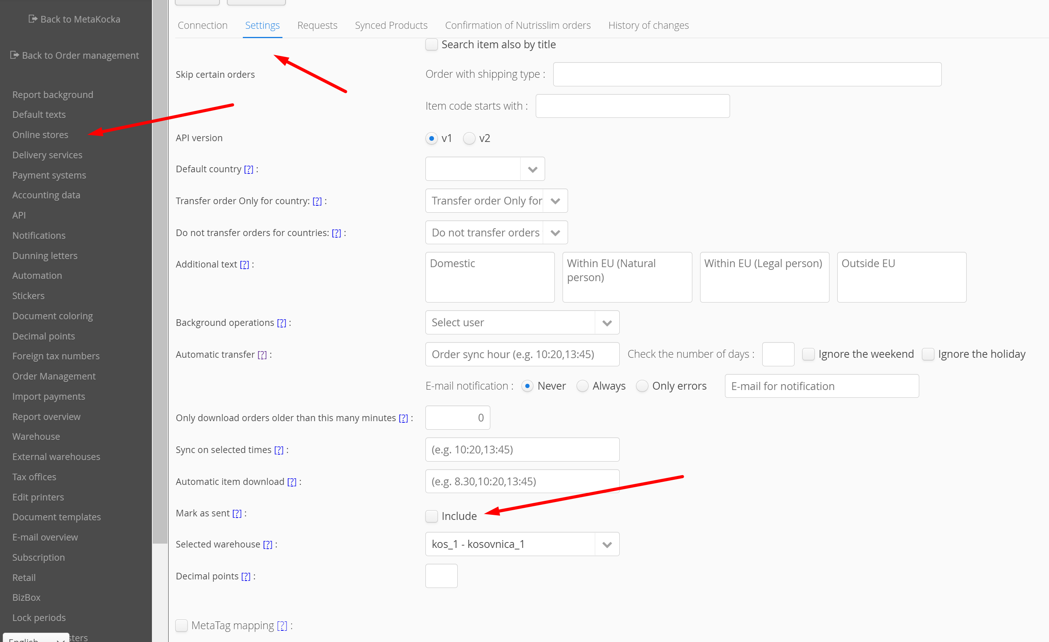Click the Back to Order management icon
The image size is (1049, 642).
(x=14, y=55)
